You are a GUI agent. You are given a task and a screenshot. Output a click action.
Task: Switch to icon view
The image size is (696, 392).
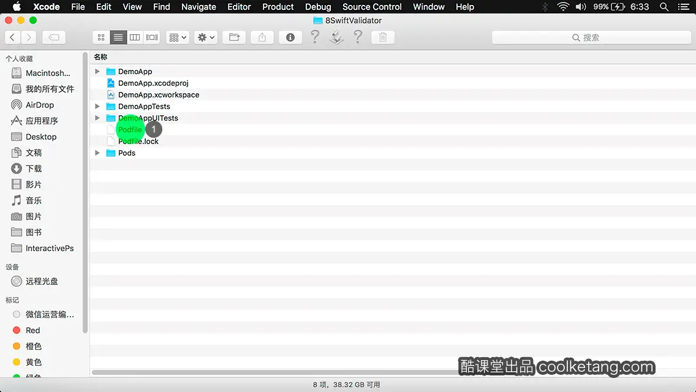(x=101, y=37)
